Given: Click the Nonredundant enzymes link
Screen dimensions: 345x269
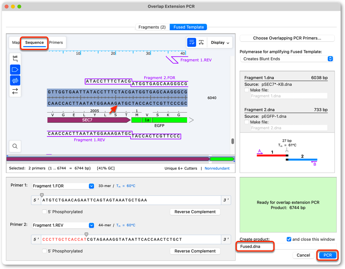Looking at the screenshot, I should [x=217, y=168].
